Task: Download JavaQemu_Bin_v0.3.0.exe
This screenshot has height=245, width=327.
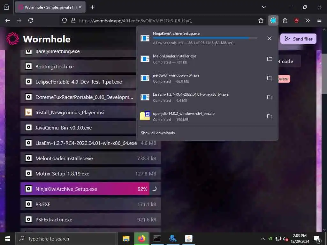Action: coord(79,128)
